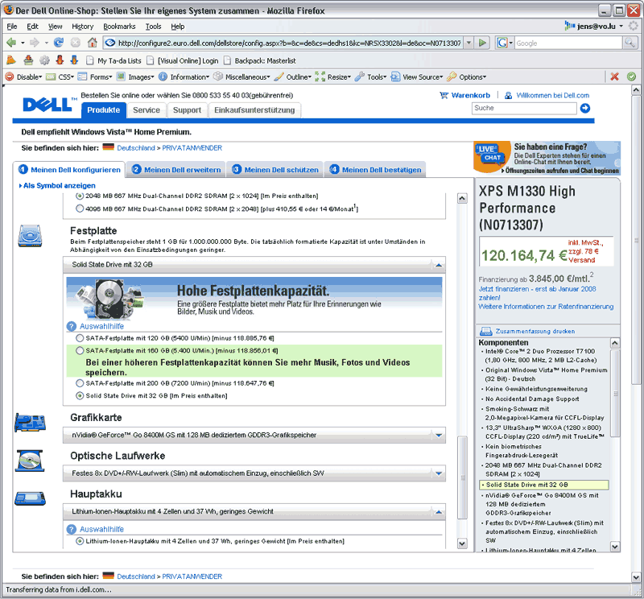Image resolution: width=644 pixels, height=599 pixels.
Task: Click the Firefox Home toolbar icon
Action: 93,43
